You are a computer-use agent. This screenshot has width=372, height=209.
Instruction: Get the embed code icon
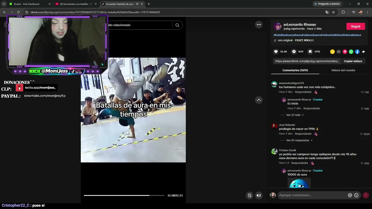click(339, 52)
